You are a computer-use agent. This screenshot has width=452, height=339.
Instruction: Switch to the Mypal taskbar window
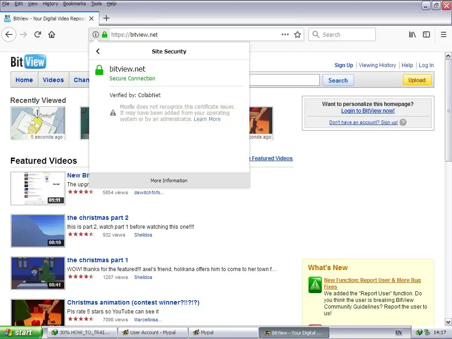pyautogui.click(x=224, y=333)
